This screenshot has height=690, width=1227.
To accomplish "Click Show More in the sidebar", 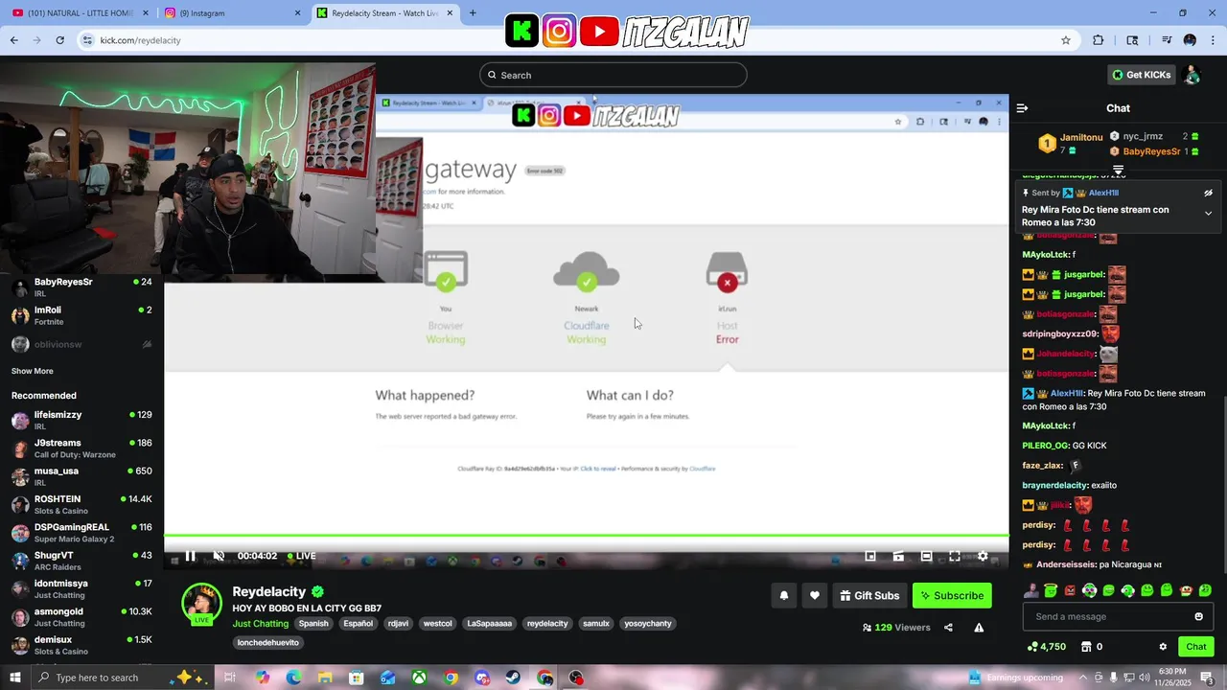I will point(33,371).
